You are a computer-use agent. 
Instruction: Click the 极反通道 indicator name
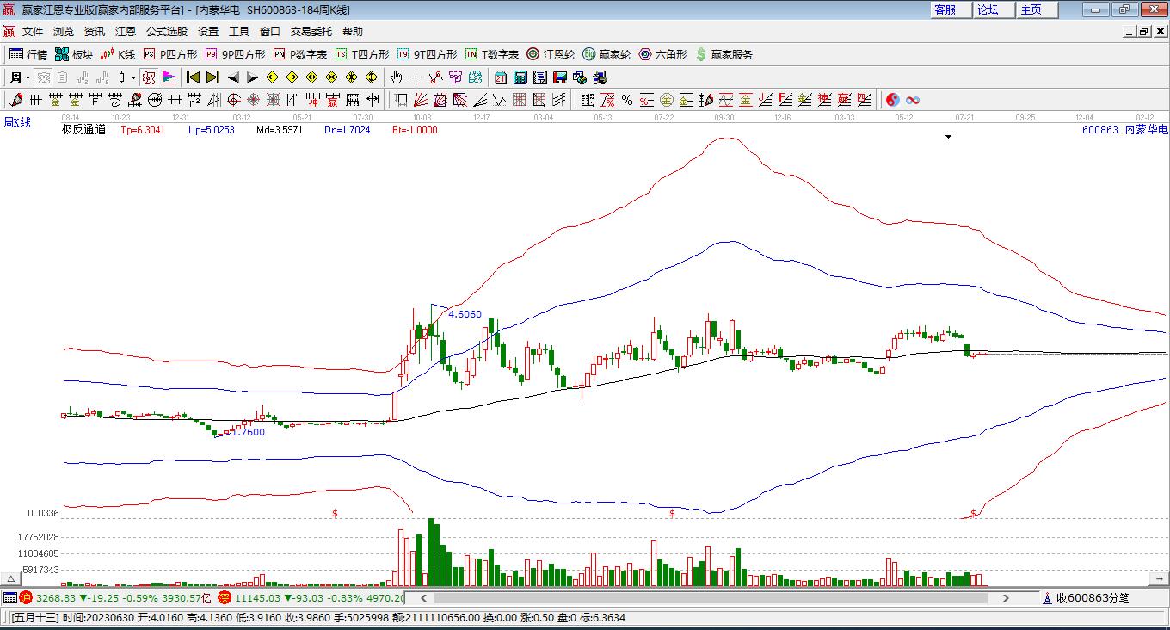click(x=83, y=130)
